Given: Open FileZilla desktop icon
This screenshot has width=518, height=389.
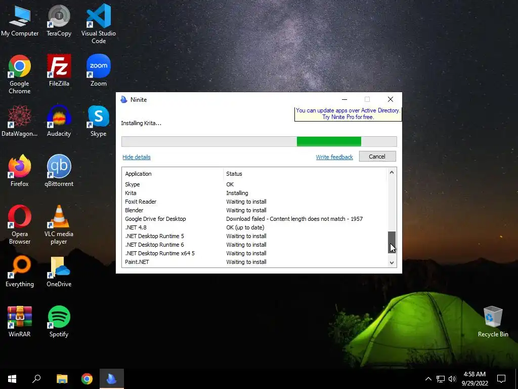Looking at the screenshot, I should tap(59, 71).
